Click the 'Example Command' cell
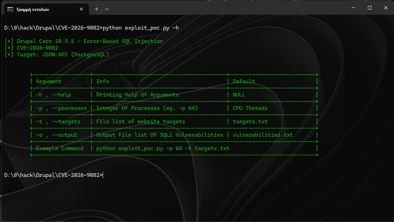The width and height of the screenshot is (394, 222). [60, 148]
